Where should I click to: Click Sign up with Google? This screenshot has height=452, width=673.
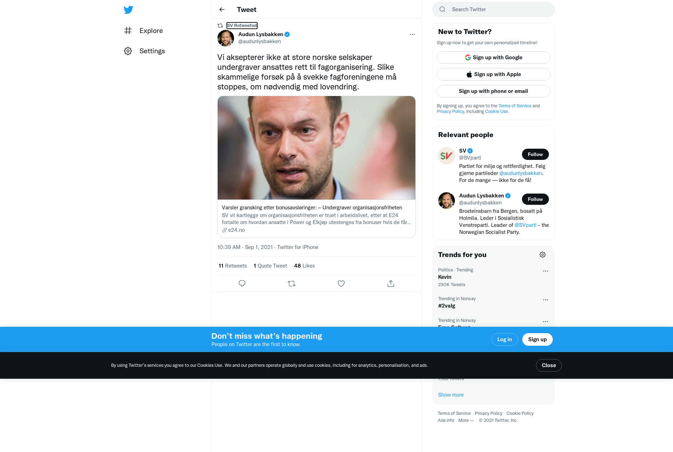click(494, 58)
